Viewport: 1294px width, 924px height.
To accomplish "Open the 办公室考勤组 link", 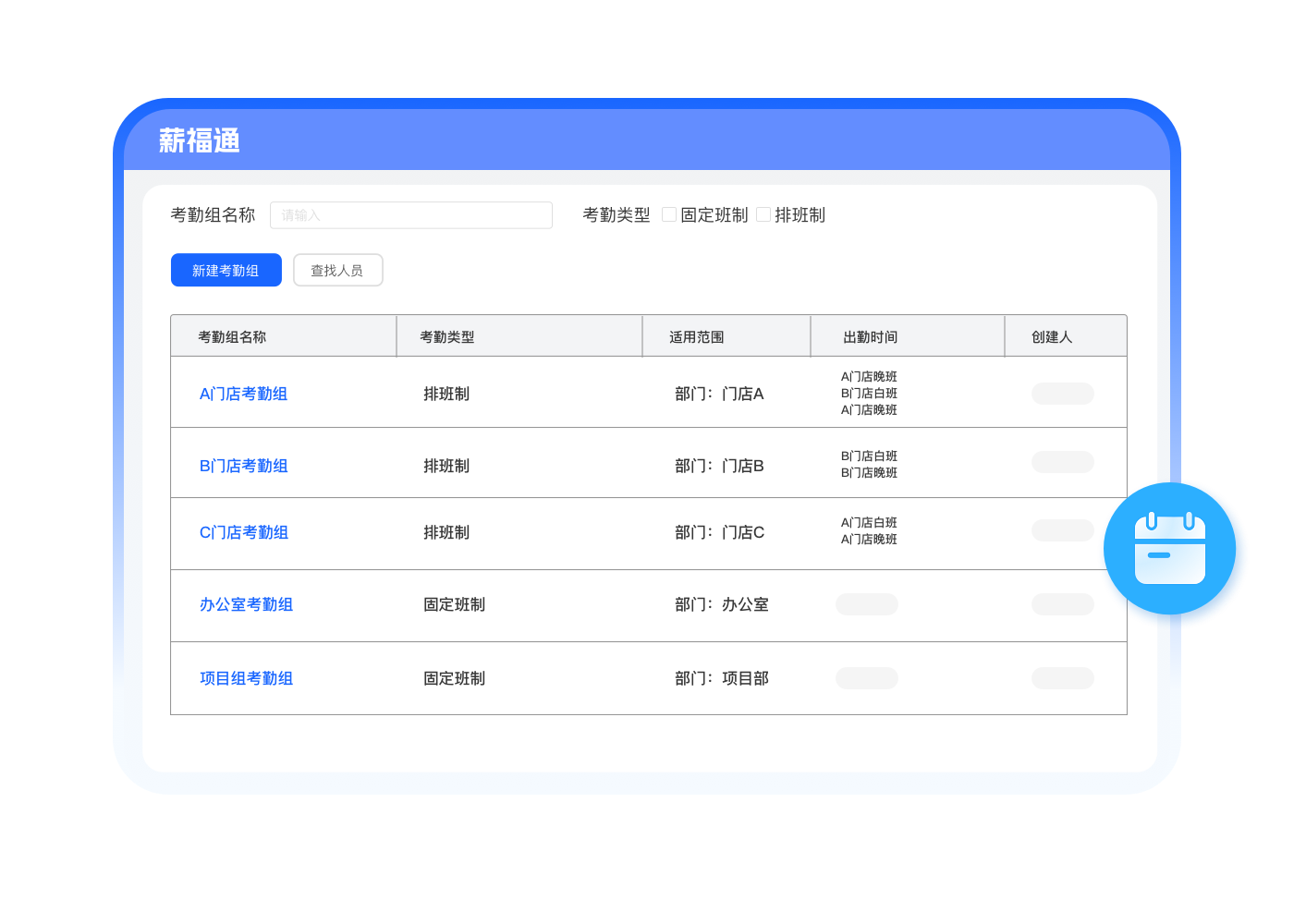I will click(x=246, y=604).
